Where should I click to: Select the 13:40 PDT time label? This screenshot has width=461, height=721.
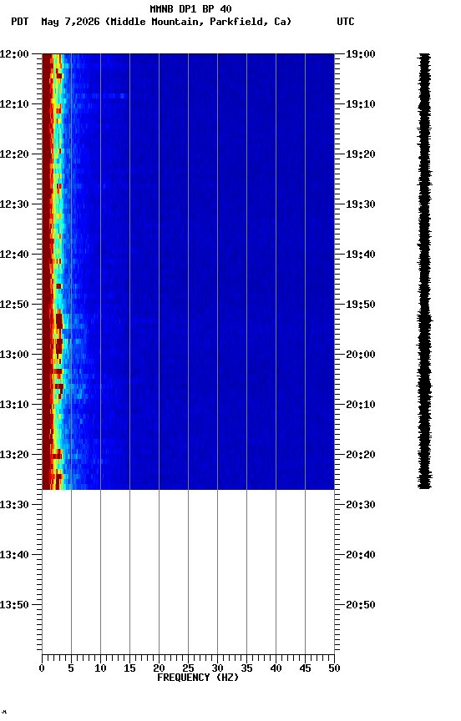click(x=14, y=556)
